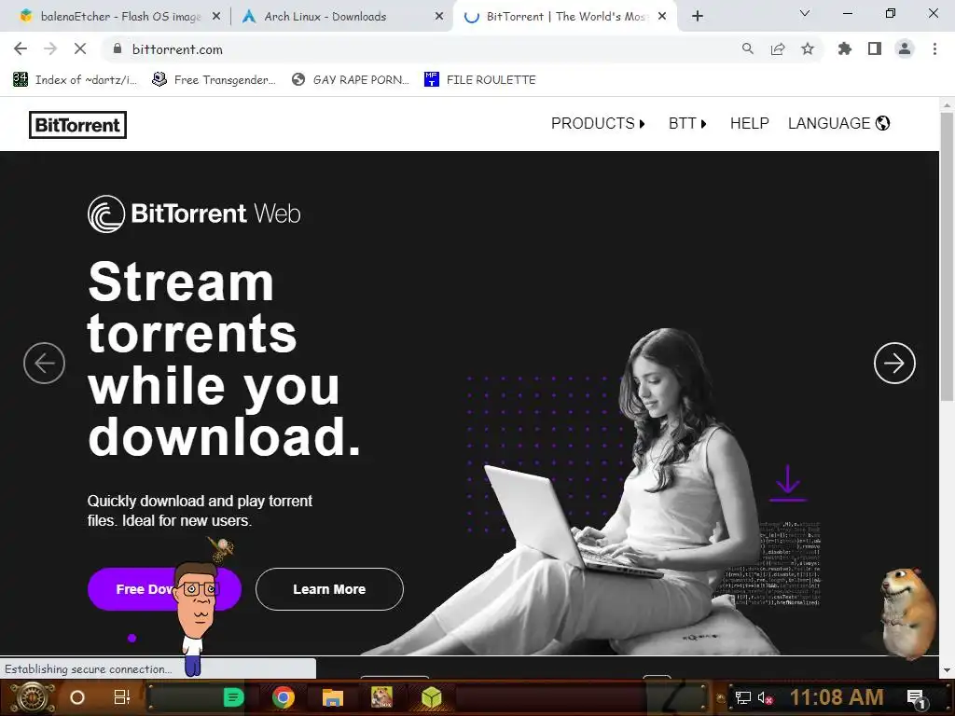Open the 11:08 AM clock
The height and width of the screenshot is (716, 955).
tap(837, 697)
